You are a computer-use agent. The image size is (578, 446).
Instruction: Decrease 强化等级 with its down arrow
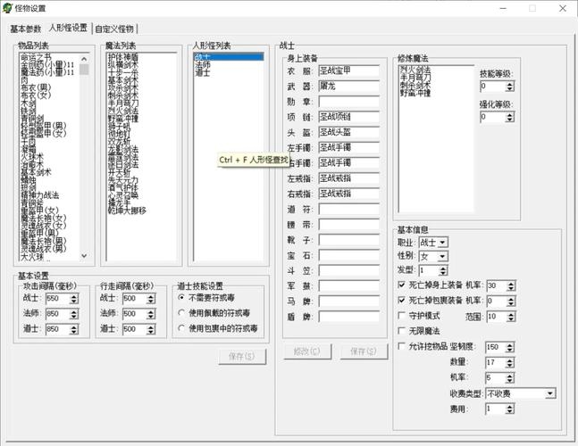(x=510, y=120)
